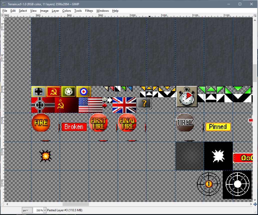Click the large Soviet red flag sprite
The image size is (258, 215).
pyautogui.click(x=67, y=105)
